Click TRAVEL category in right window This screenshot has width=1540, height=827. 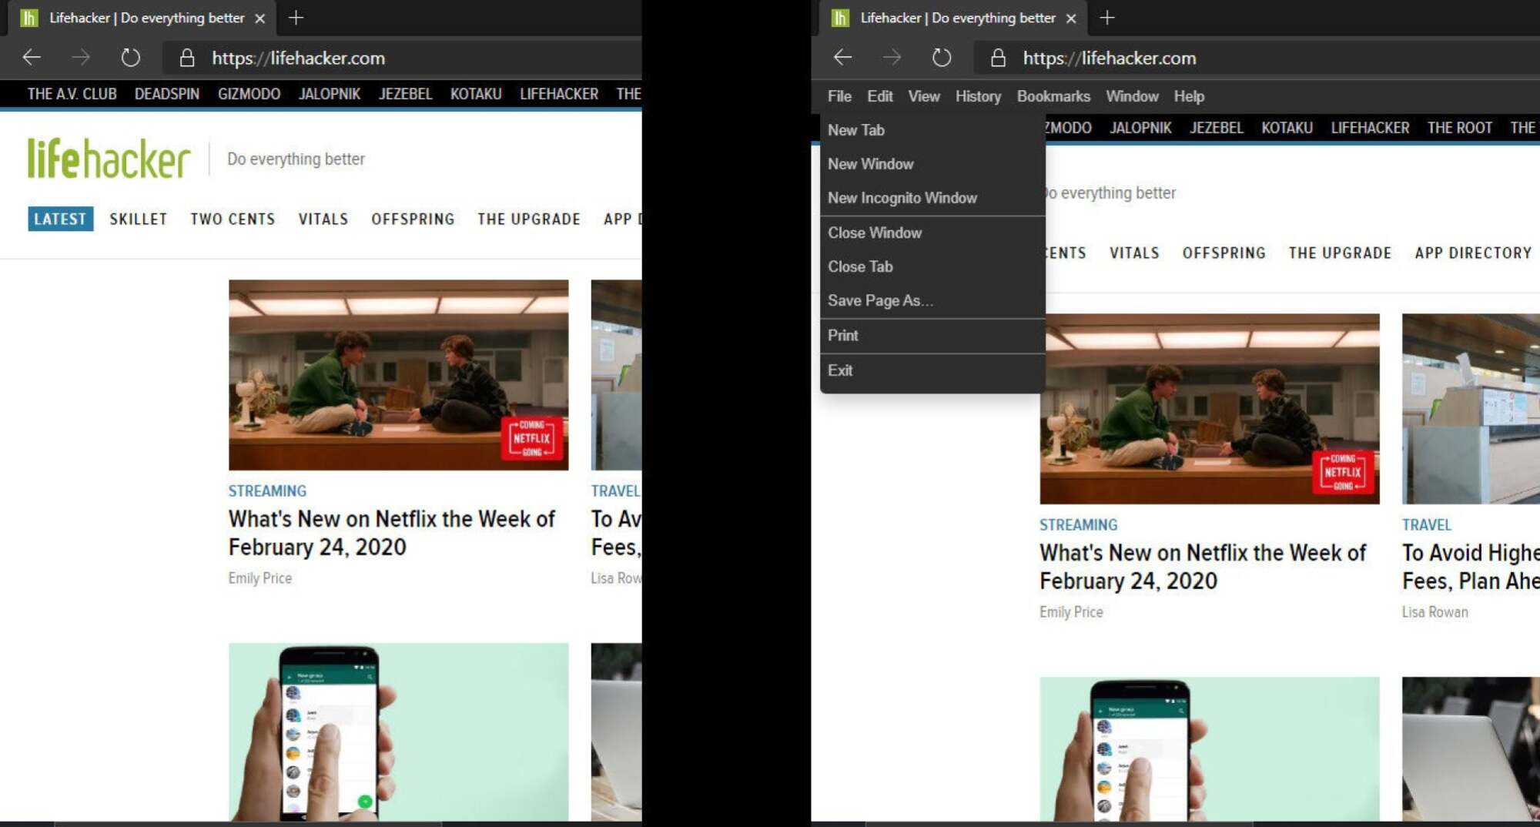[1426, 525]
